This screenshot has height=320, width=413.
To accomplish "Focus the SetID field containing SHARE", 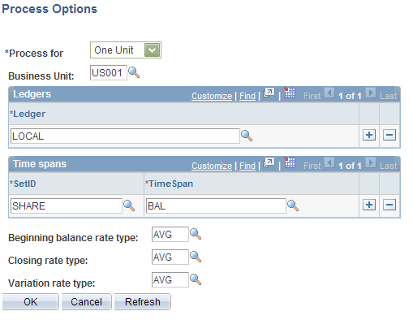I will tap(67, 205).
